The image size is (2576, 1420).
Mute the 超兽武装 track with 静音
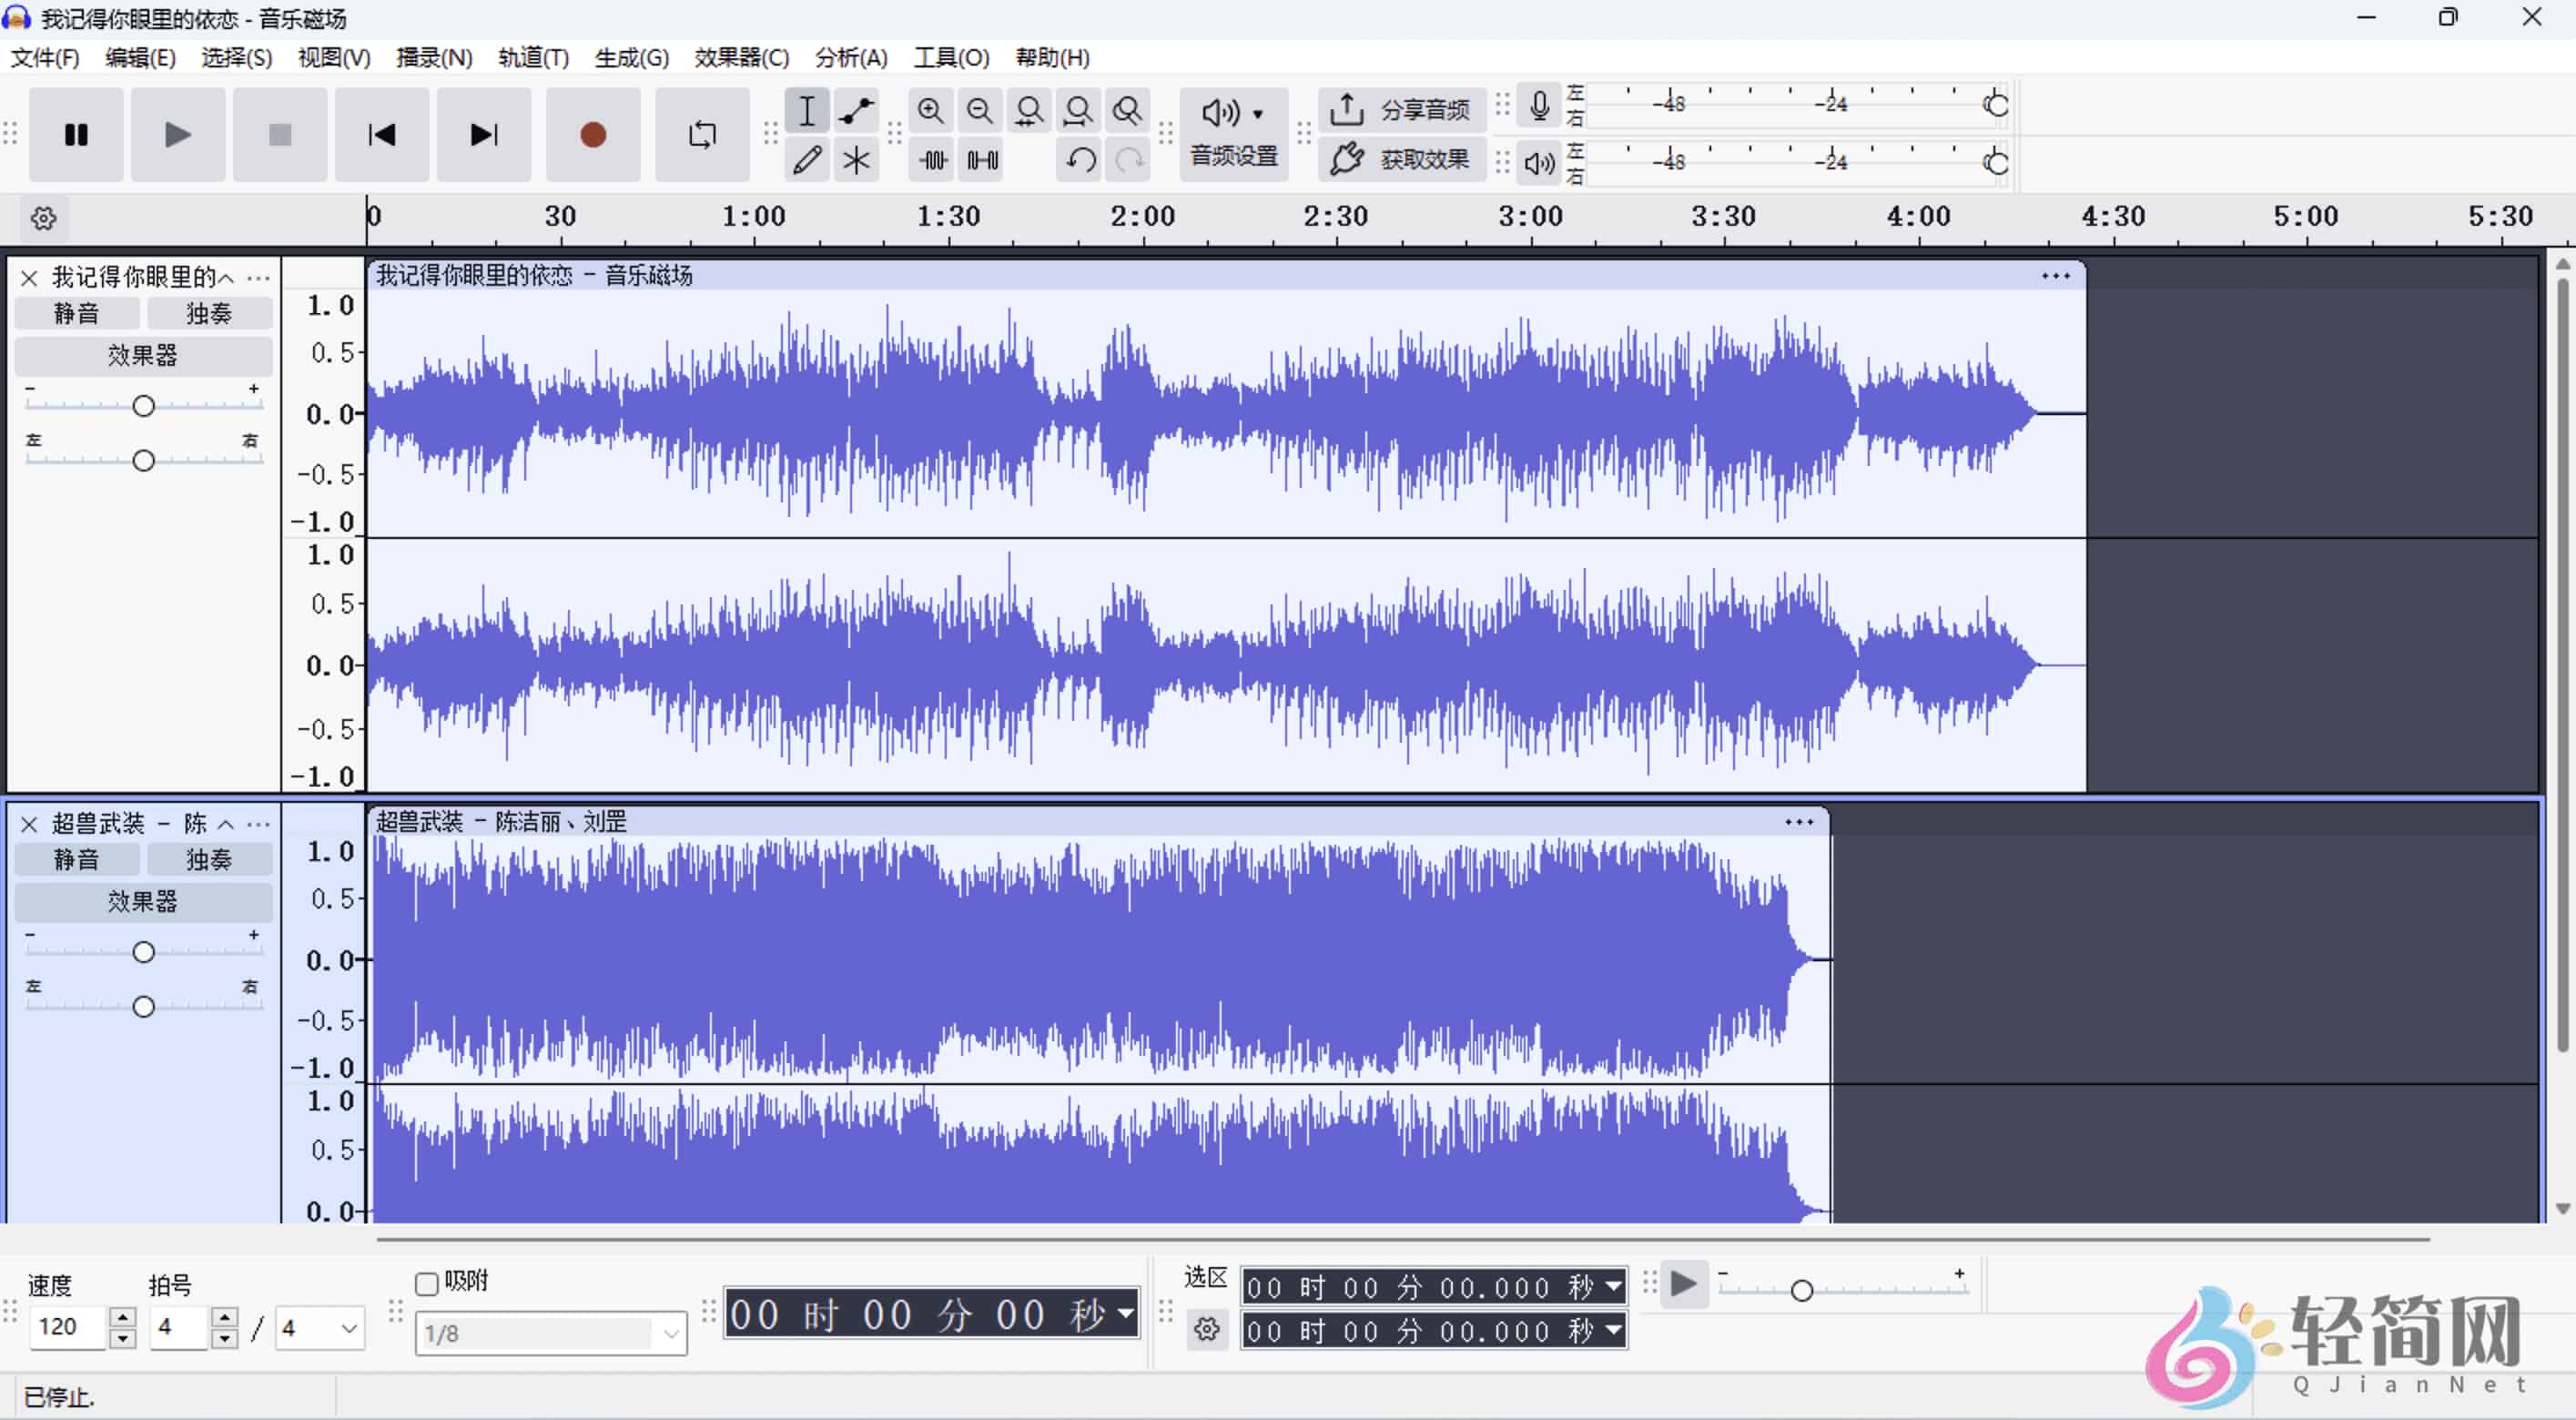77,858
